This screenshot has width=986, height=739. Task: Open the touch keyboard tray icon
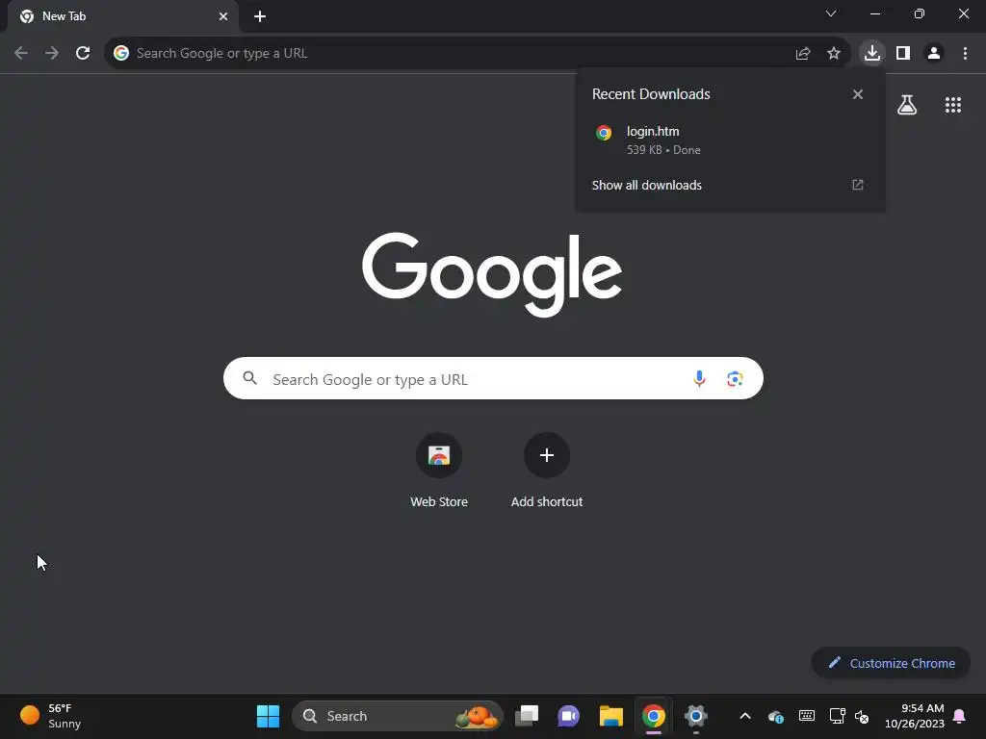[807, 716]
